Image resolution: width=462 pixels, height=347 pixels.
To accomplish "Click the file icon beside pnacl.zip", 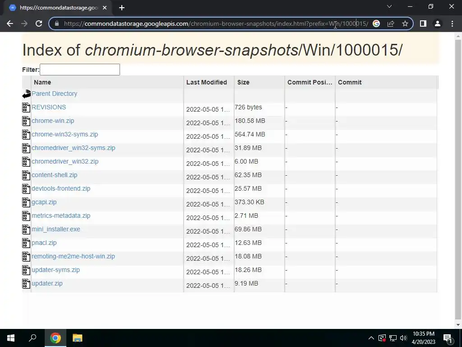I will pyautogui.click(x=26, y=243).
